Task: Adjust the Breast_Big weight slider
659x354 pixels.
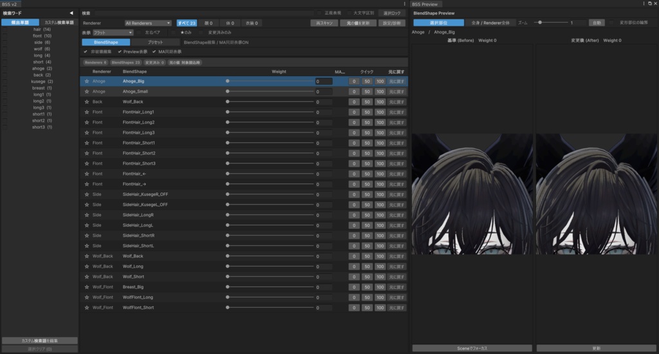Action: tap(270, 287)
